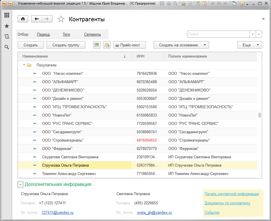Click the Создать группу button
Screen dimensions: 271x221
(x=66, y=45)
